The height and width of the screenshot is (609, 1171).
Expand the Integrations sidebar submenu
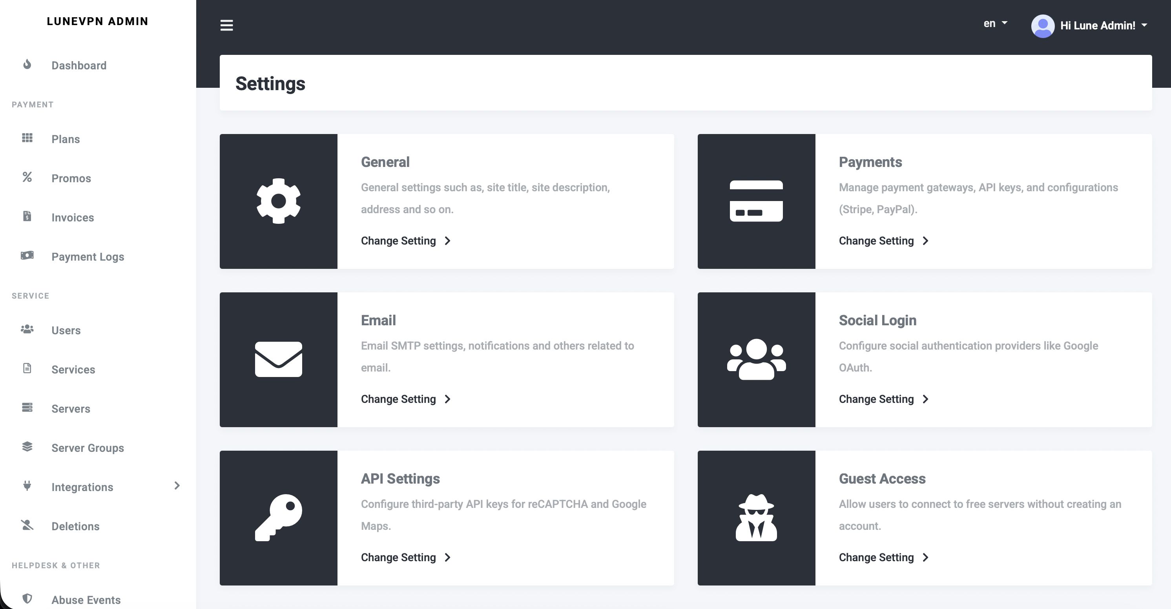(x=177, y=486)
